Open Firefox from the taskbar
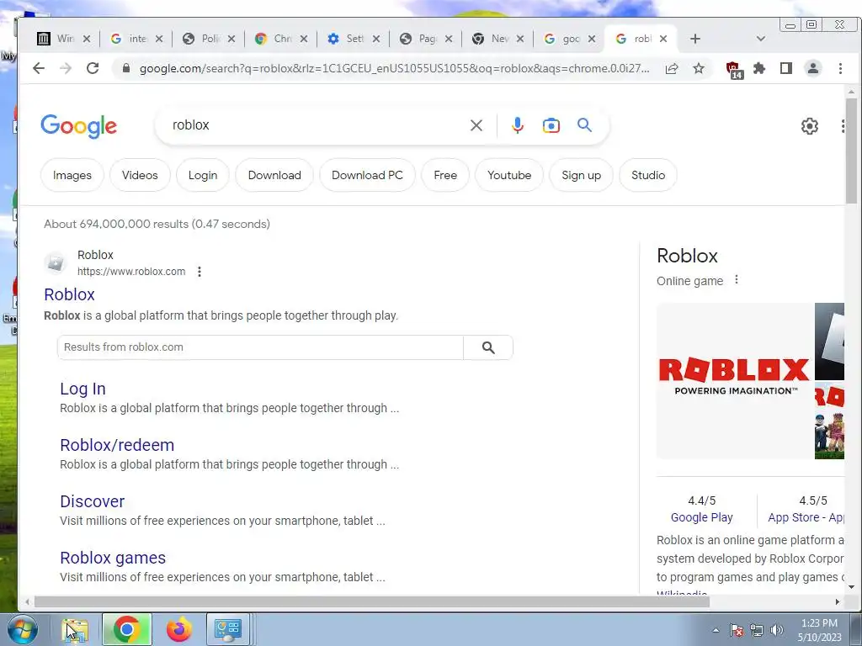The image size is (862, 646). point(178,629)
